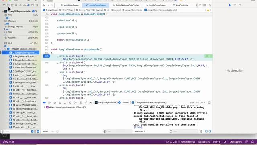257x145 pixels.
Task: Open the setupLevels() jump bar item
Action: (x=161, y=10)
